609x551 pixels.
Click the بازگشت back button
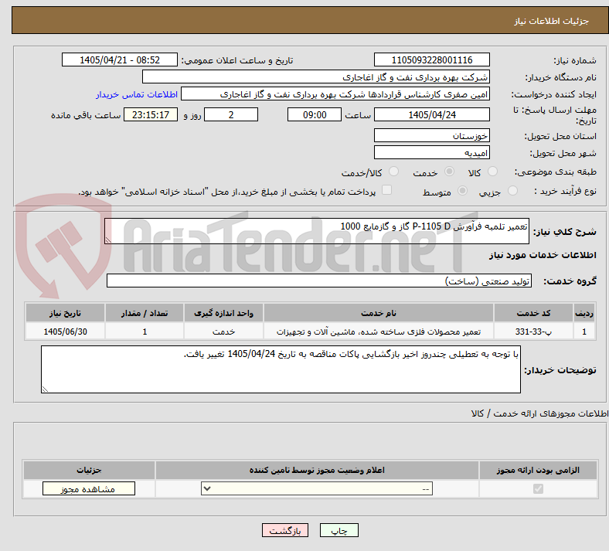[x=285, y=530]
